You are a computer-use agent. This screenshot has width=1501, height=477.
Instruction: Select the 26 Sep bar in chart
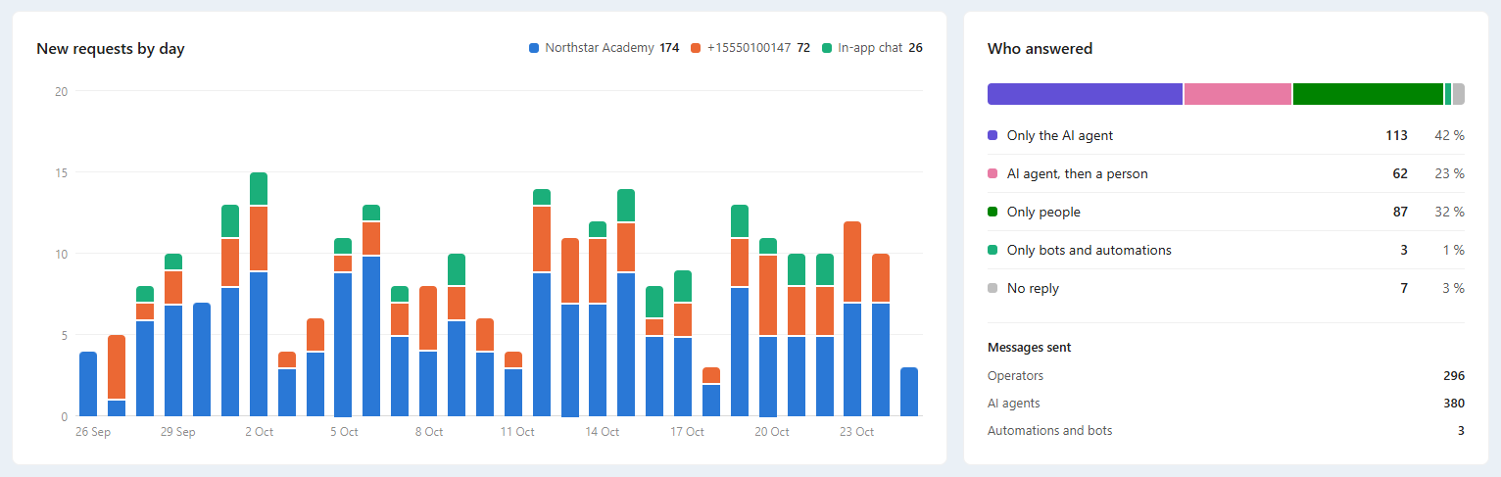coord(88,384)
